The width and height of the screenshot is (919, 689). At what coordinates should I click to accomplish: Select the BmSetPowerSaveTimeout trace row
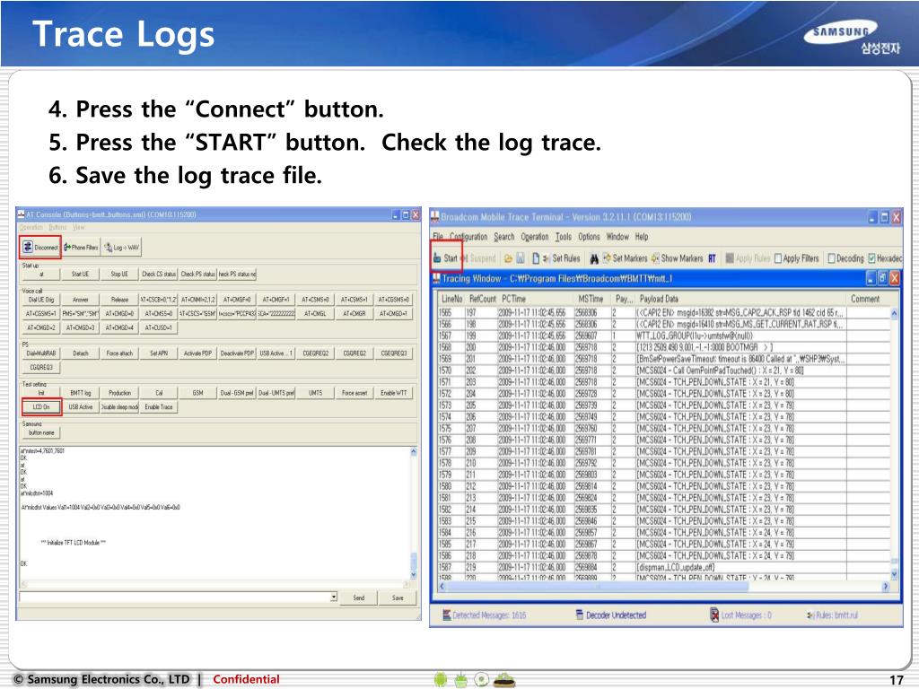[664, 359]
